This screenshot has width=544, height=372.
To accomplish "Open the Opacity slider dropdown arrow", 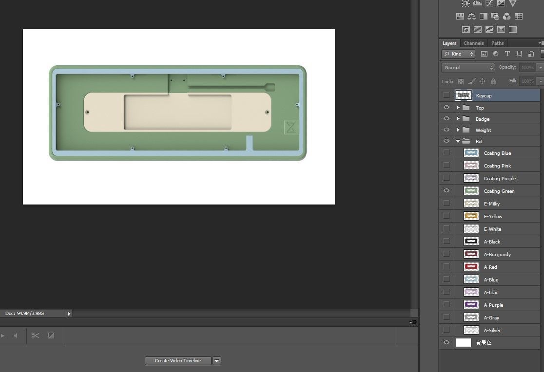I will point(540,68).
